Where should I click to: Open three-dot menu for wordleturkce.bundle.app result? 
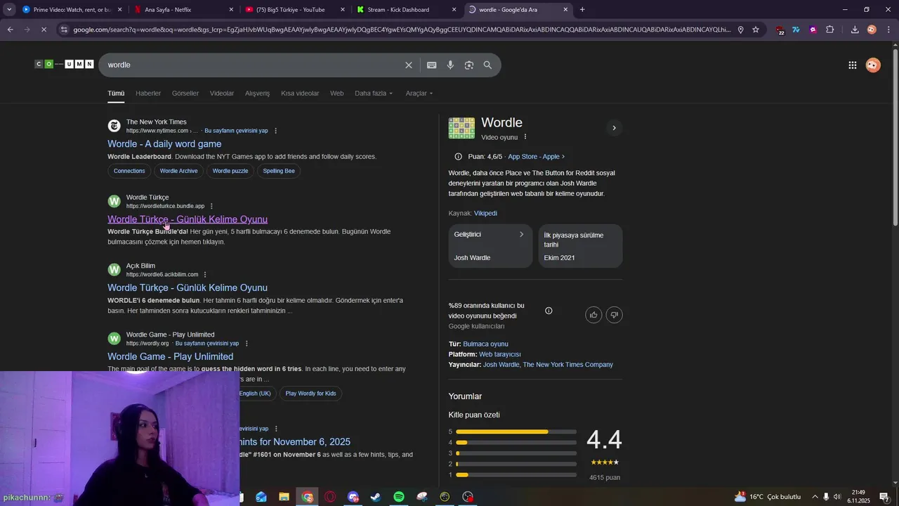tap(211, 206)
